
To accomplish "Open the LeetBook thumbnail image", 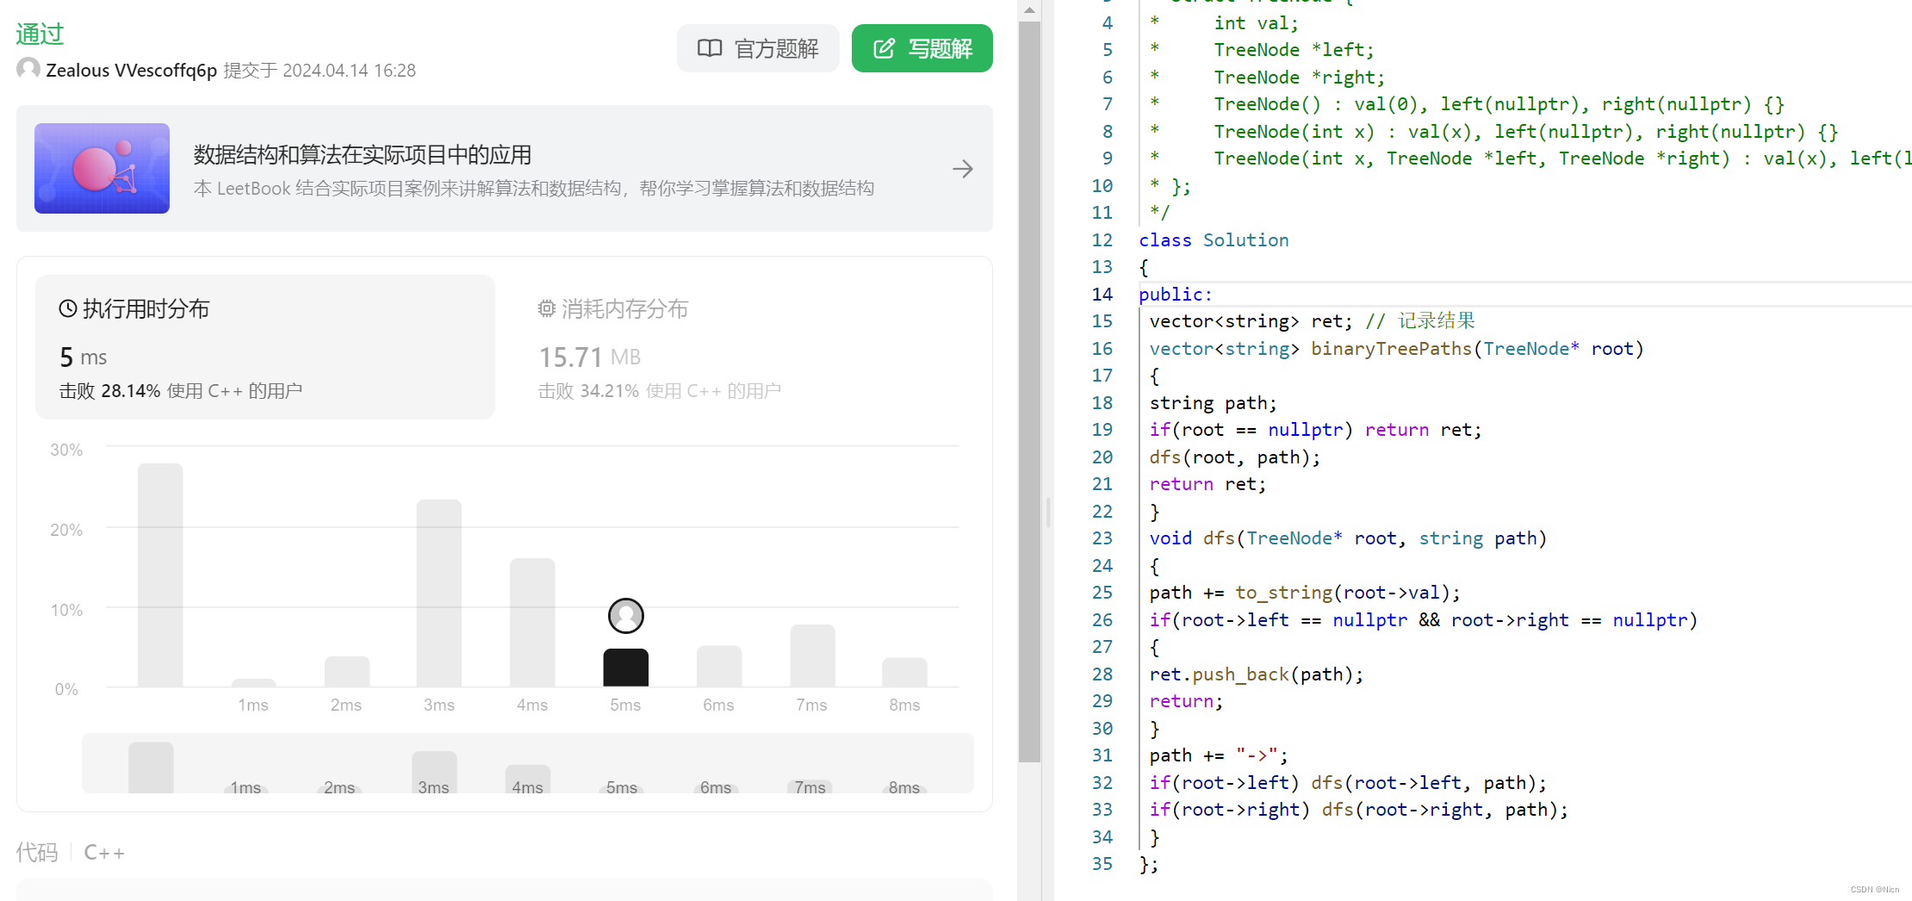I will (102, 168).
